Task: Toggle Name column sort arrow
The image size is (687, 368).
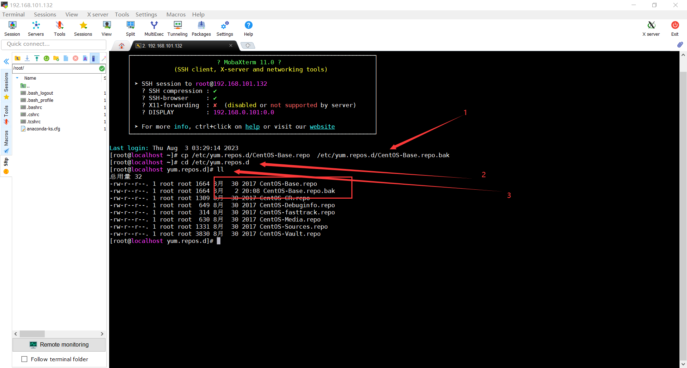Action: coord(17,78)
